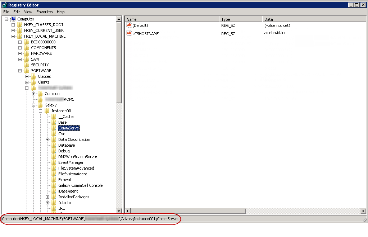Viewport: 368px width, 237px height.
Task: Click the horizontal scrollbar right arrow
Action: coord(363,211)
